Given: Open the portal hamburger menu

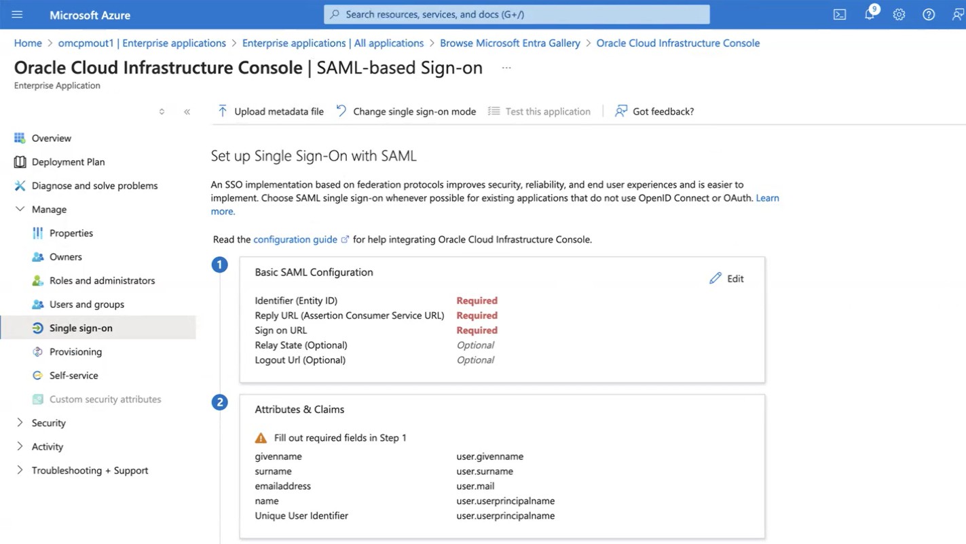Looking at the screenshot, I should click(17, 14).
